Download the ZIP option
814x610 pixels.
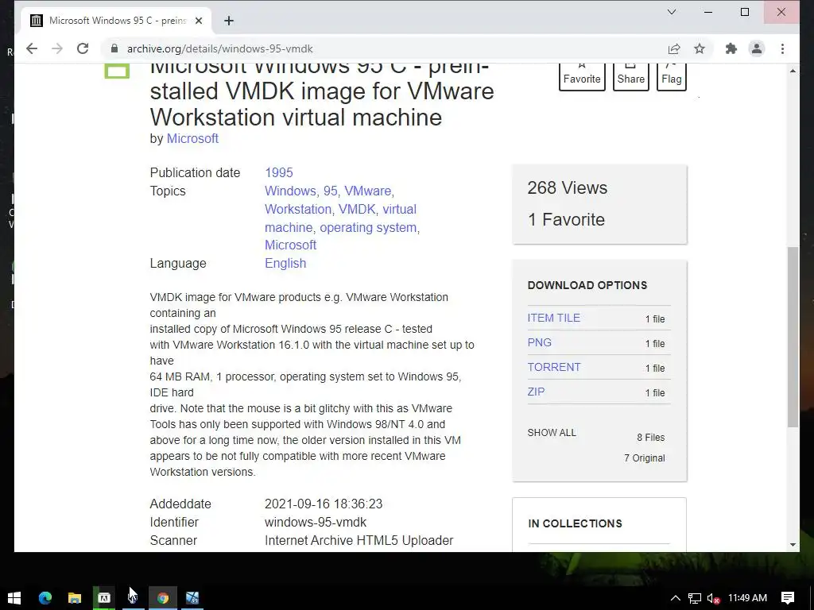pyautogui.click(x=536, y=392)
